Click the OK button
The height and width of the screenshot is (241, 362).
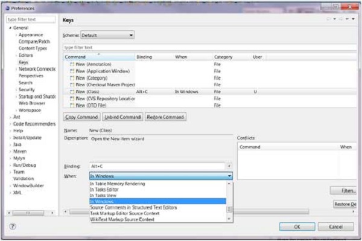[x=297, y=227]
